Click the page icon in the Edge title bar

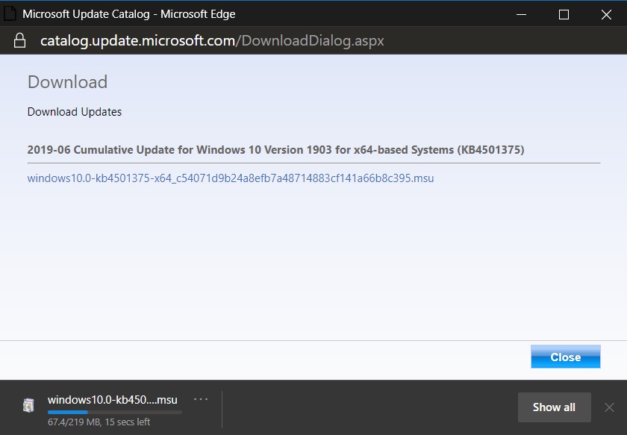(10, 13)
